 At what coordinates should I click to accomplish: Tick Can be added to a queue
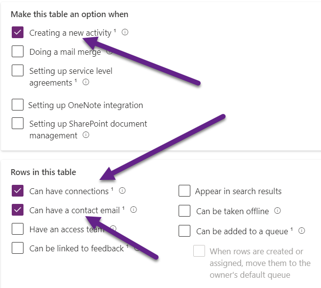(184, 231)
